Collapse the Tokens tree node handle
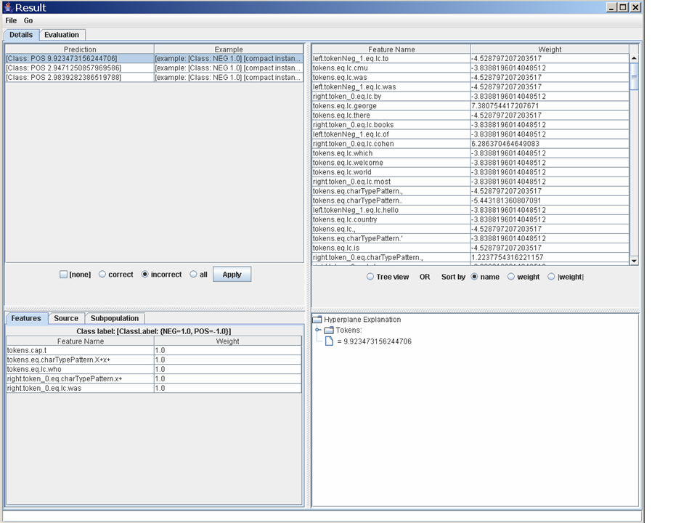This screenshot has width=697, height=523. point(317,331)
